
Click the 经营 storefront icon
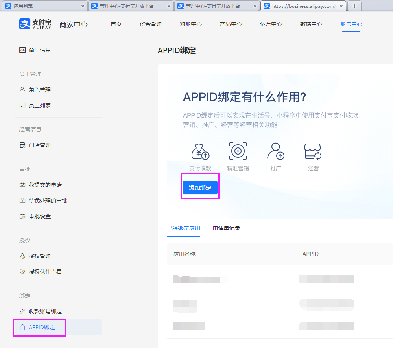point(313,151)
